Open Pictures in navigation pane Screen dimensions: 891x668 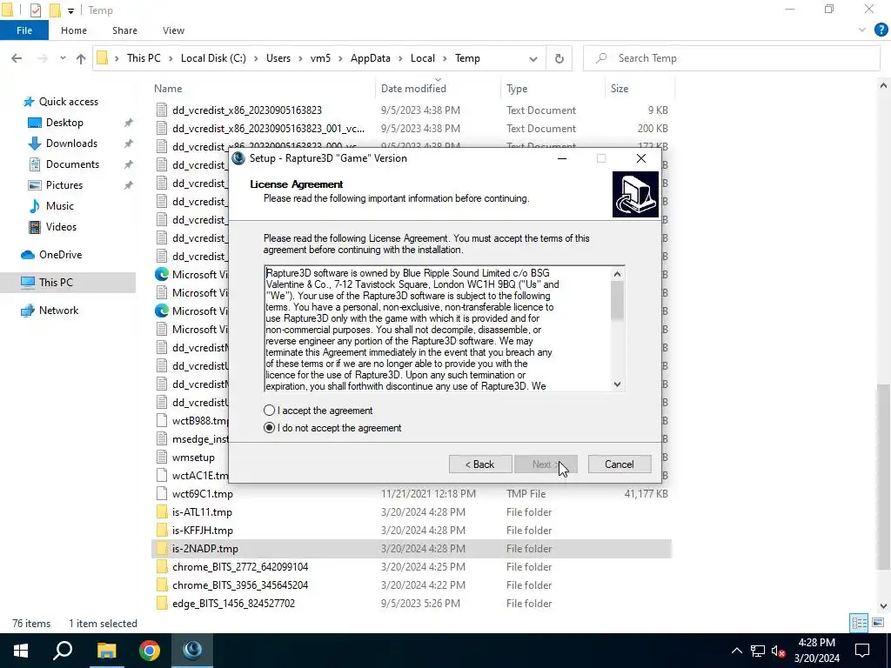(64, 185)
